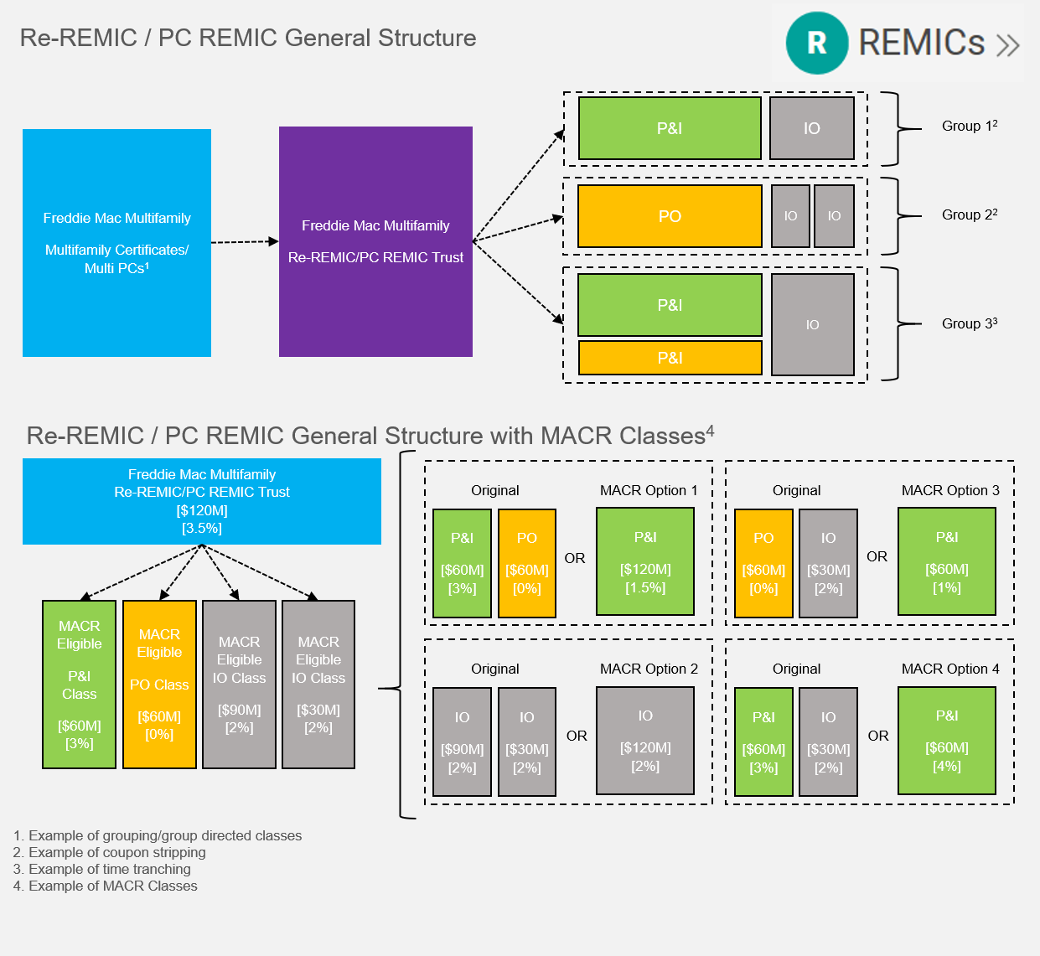Click the teal circular R logo
Screen dimensions: 1040x956
(816, 43)
